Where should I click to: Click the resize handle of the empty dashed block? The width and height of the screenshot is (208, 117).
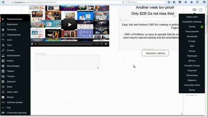click(97, 68)
